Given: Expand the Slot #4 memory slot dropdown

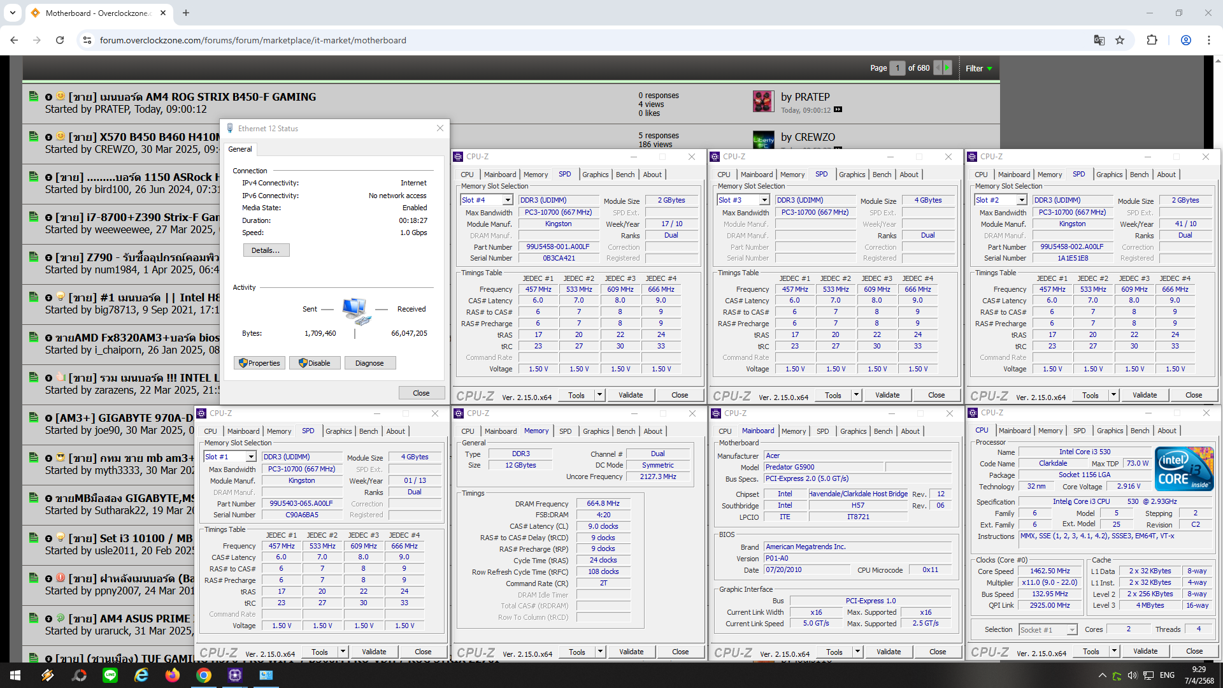Looking at the screenshot, I should pyautogui.click(x=508, y=200).
